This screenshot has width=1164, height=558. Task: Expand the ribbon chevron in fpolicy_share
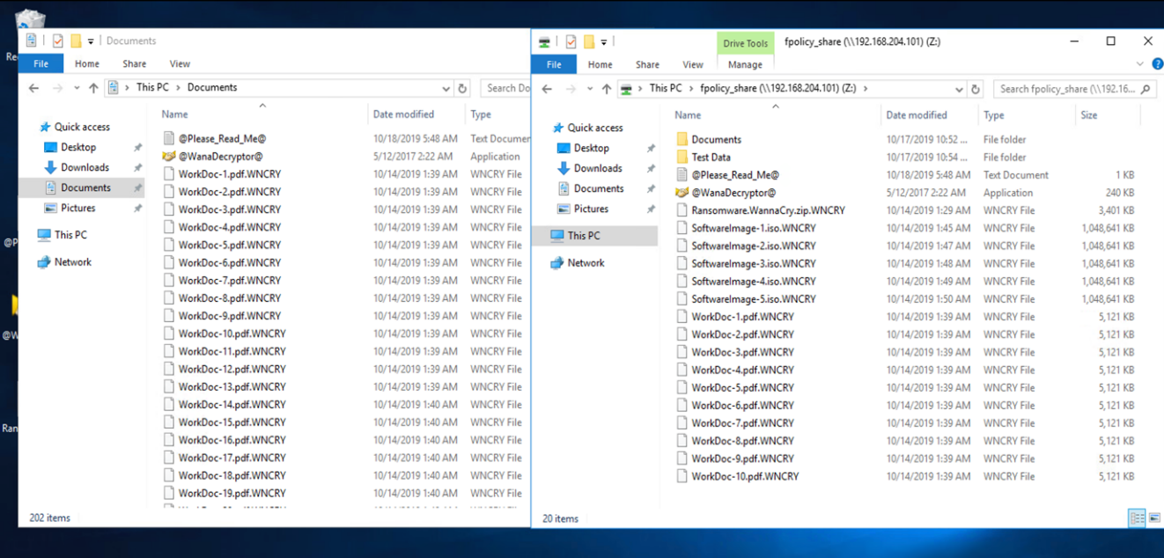(1140, 64)
